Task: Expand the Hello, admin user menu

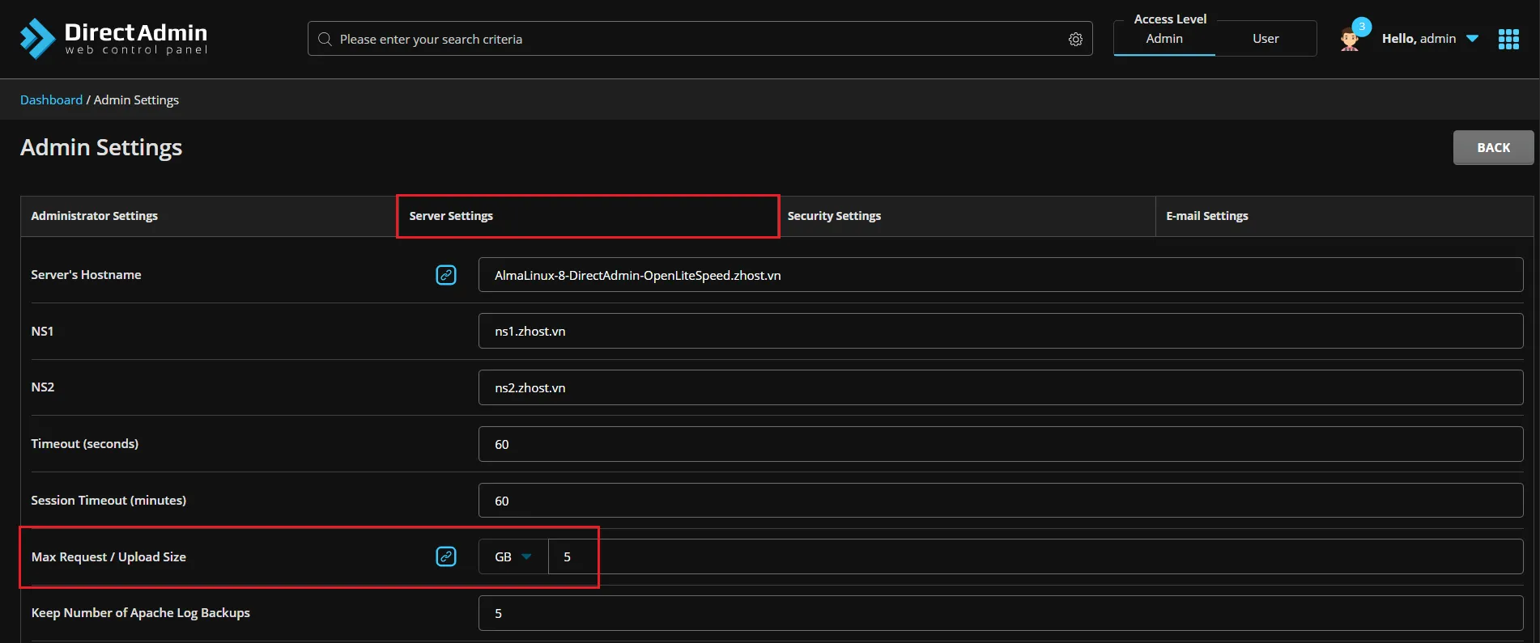Action: pyautogui.click(x=1430, y=39)
